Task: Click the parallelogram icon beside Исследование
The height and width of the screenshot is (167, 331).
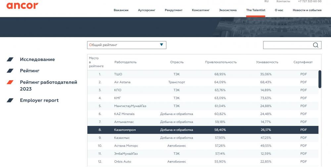Action: tap(10, 60)
